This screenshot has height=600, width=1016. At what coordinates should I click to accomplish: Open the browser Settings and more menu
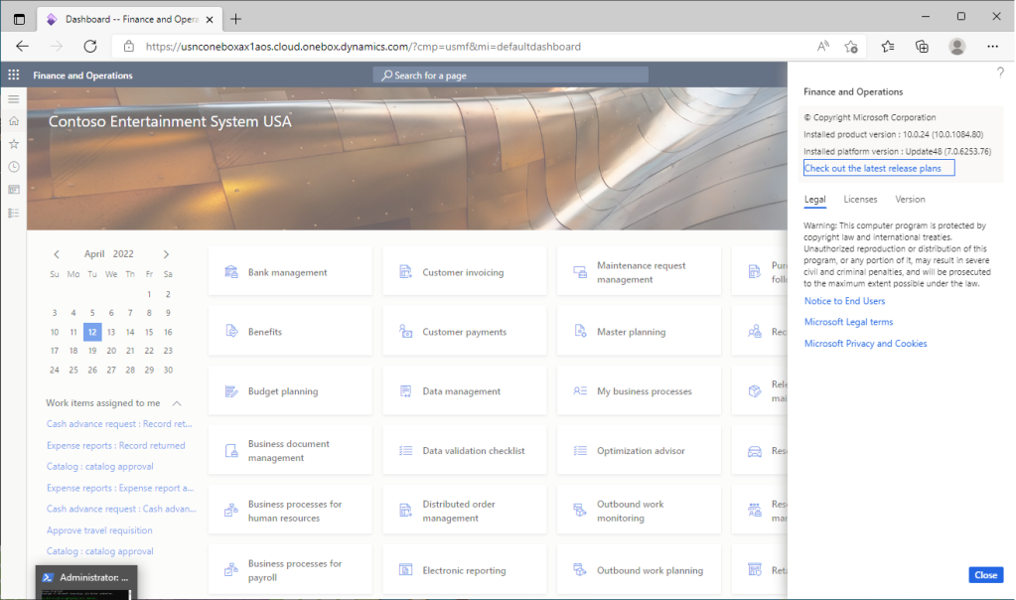(993, 46)
